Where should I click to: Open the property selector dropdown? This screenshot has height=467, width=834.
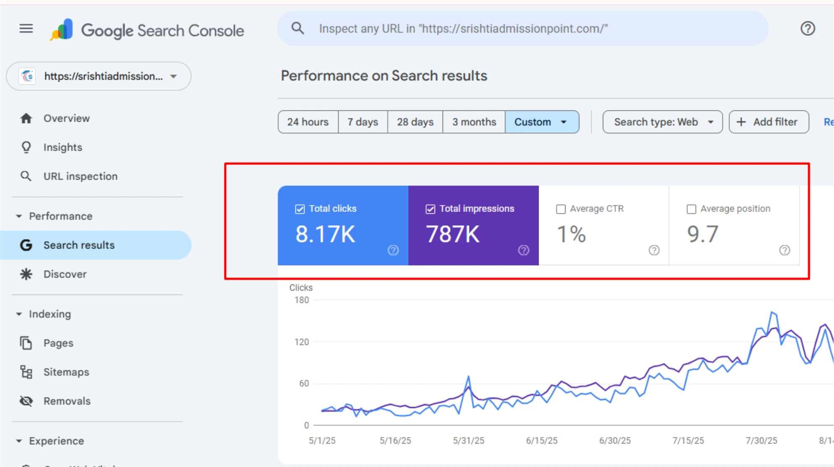(99, 76)
